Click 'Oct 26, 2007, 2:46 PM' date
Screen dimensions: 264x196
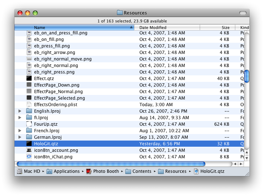tap(163, 111)
